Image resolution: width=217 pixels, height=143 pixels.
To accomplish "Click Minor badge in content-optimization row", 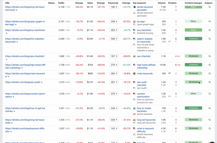I will click(193, 94).
